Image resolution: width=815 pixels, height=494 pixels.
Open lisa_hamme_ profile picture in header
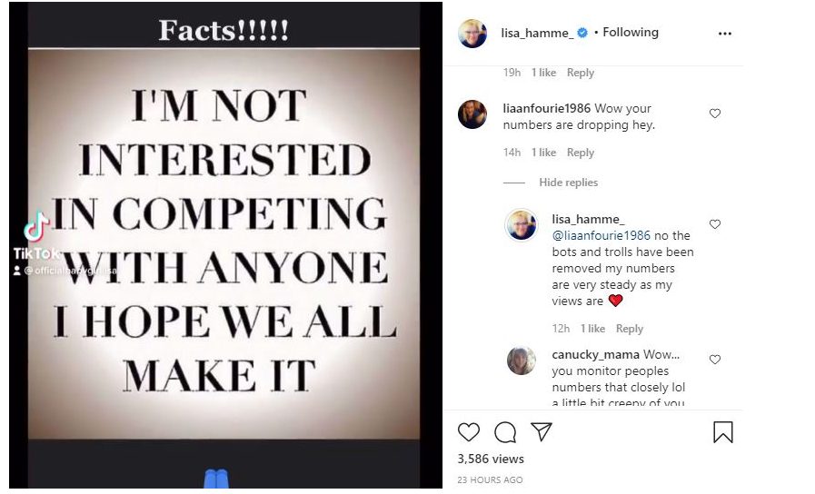472,34
